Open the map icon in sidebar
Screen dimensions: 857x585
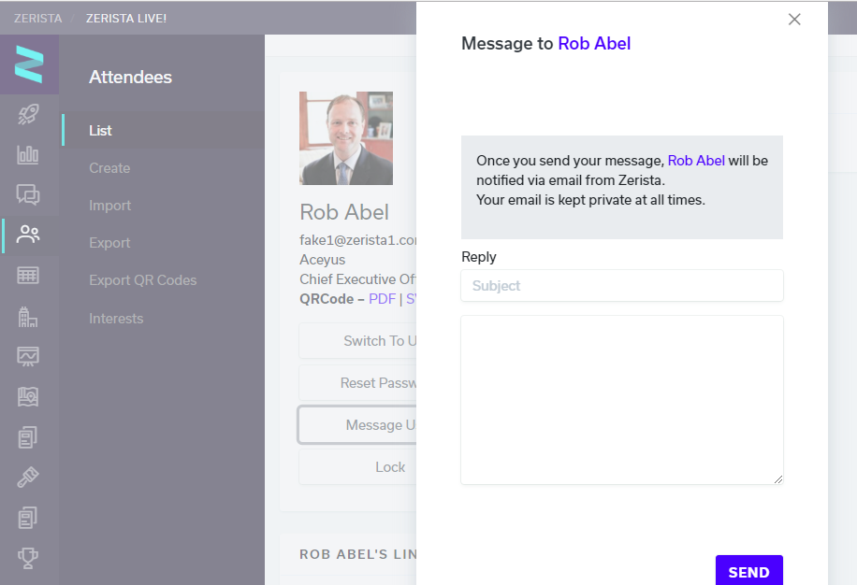[x=28, y=397]
